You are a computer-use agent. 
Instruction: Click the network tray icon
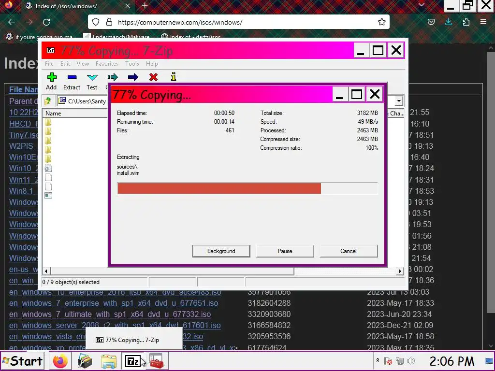pyautogui.click(x=400, y=361)
